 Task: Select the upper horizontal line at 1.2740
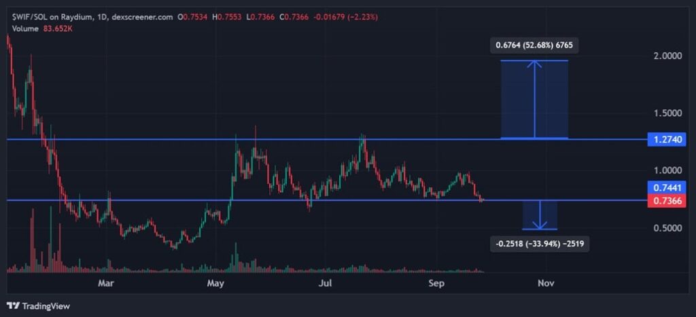327,139
